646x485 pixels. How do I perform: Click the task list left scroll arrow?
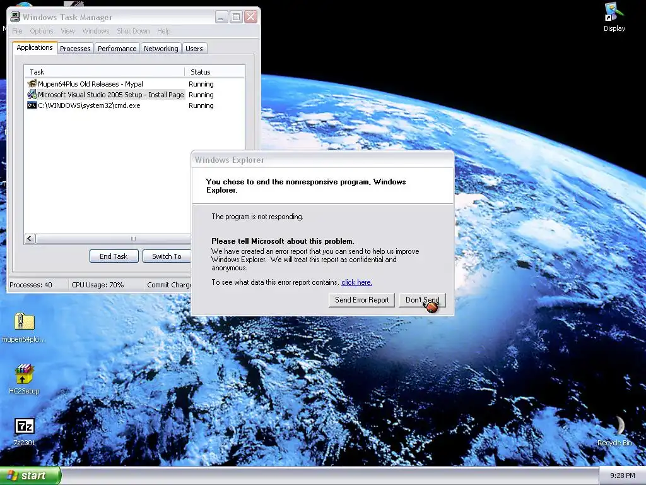pos(30,238)
